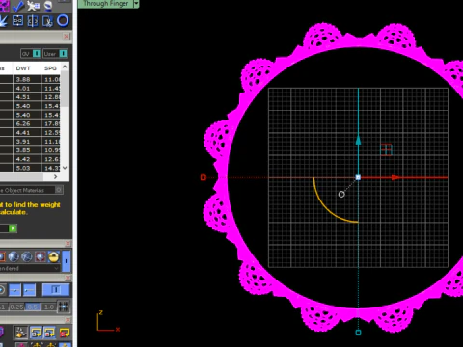Click the split-panel arrows tool icon

click(33, 21)
